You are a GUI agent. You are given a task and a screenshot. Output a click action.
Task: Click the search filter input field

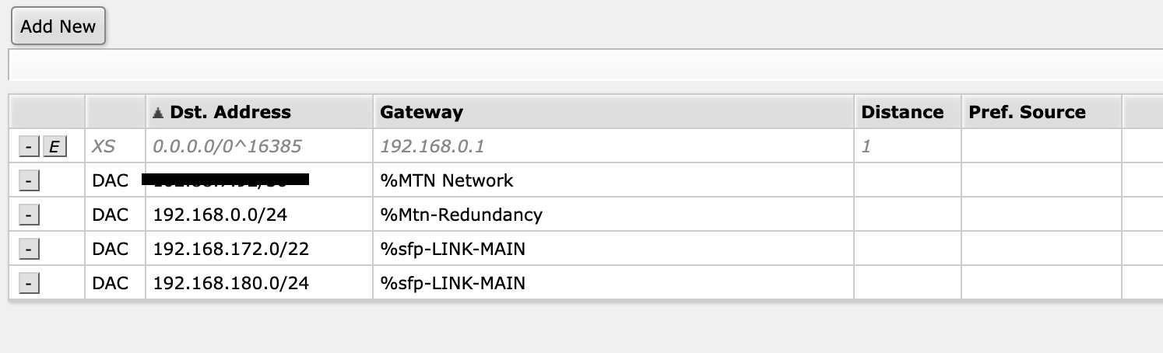pos(584,65)
